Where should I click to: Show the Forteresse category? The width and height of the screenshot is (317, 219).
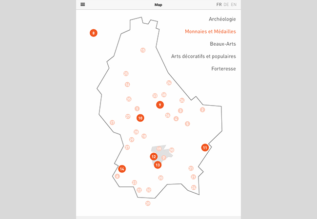[223, 69]
